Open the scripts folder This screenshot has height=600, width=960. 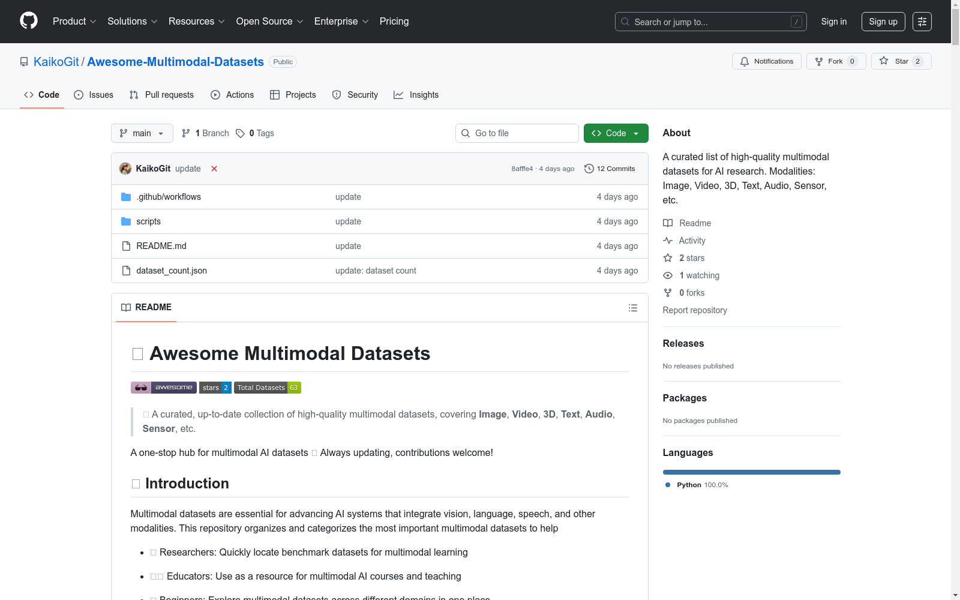[x=148, y=221]
